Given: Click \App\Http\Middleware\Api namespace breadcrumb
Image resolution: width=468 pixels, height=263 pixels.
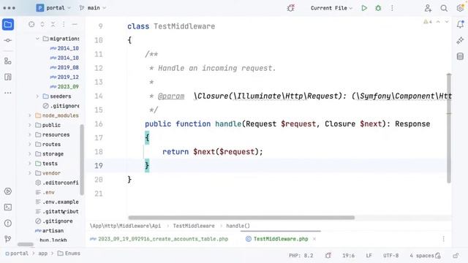Looking at the screenshot, I should point(125,226).
